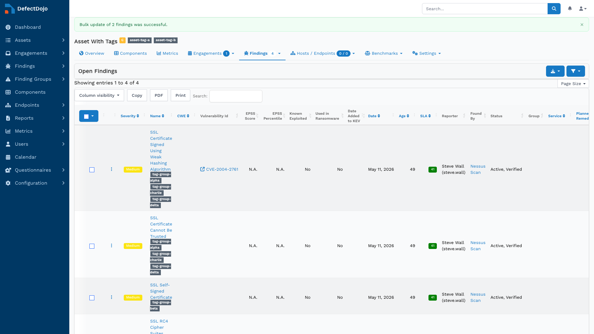Image resolution: width=594 pixels, height=334 pixels.
Task: Click the table Search input field
Action: (236, 96)
